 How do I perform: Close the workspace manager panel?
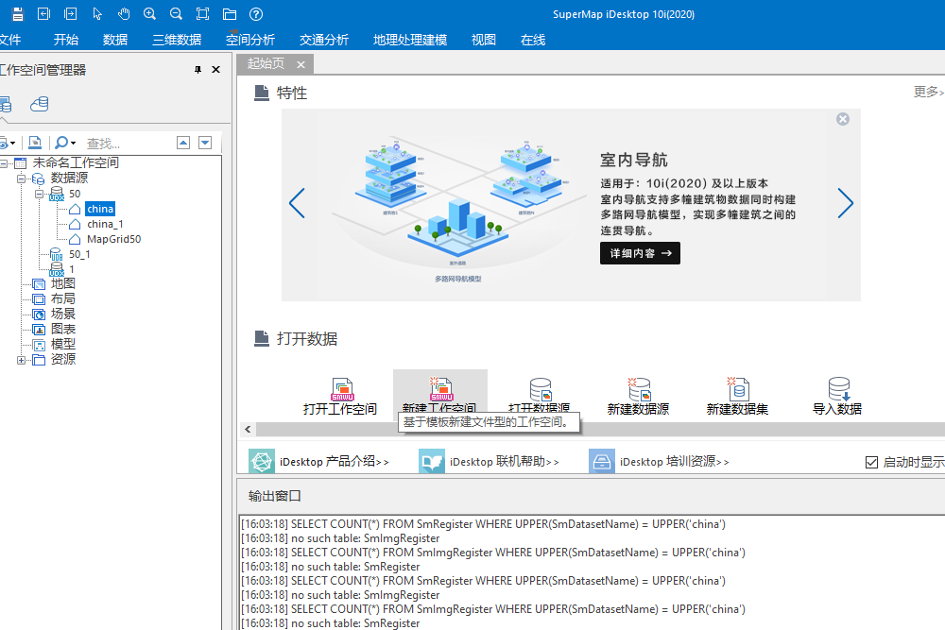pos(215,70)
